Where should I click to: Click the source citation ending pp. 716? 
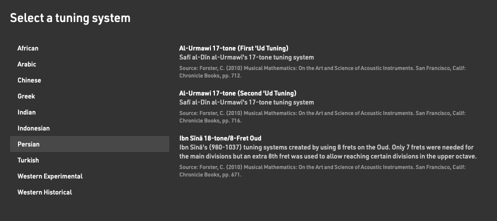click(323, 116)
